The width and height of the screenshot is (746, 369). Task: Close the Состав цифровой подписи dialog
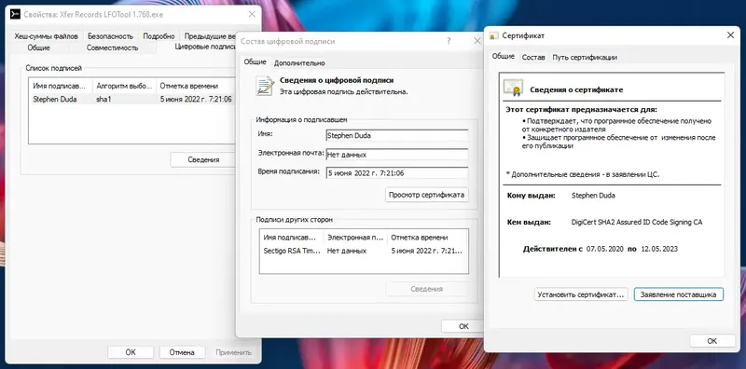click(x=477, y=41)
